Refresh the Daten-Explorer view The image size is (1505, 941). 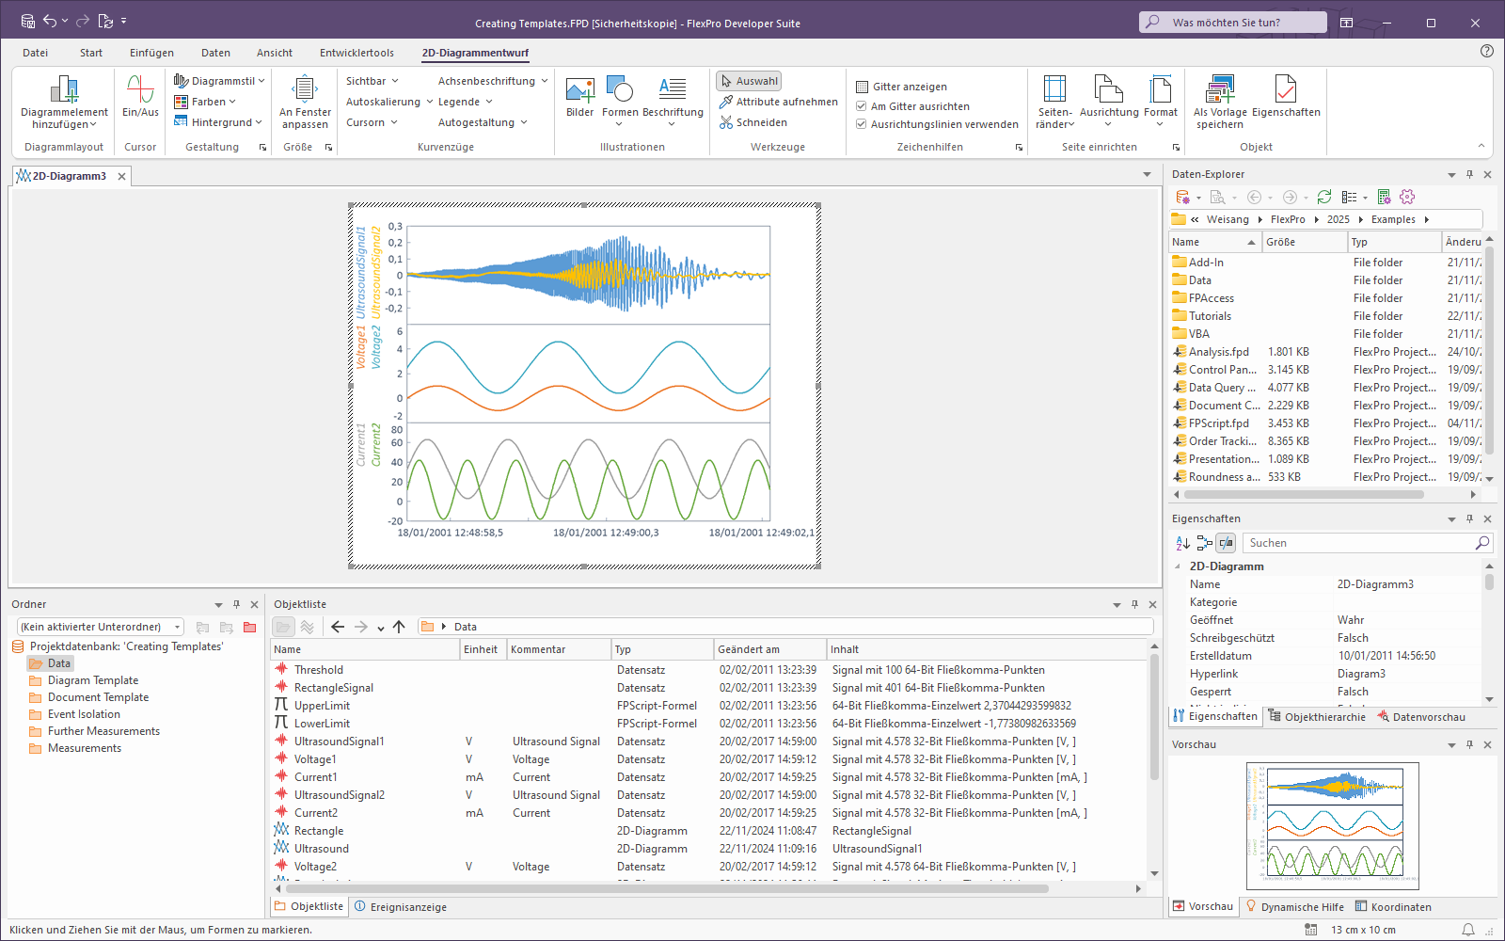click(1323, 197)
